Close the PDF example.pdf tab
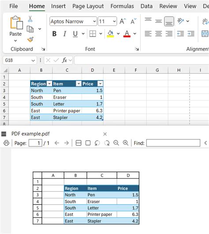Image resolution: width=209 pixels, height=234 pixels. point(105,134)
